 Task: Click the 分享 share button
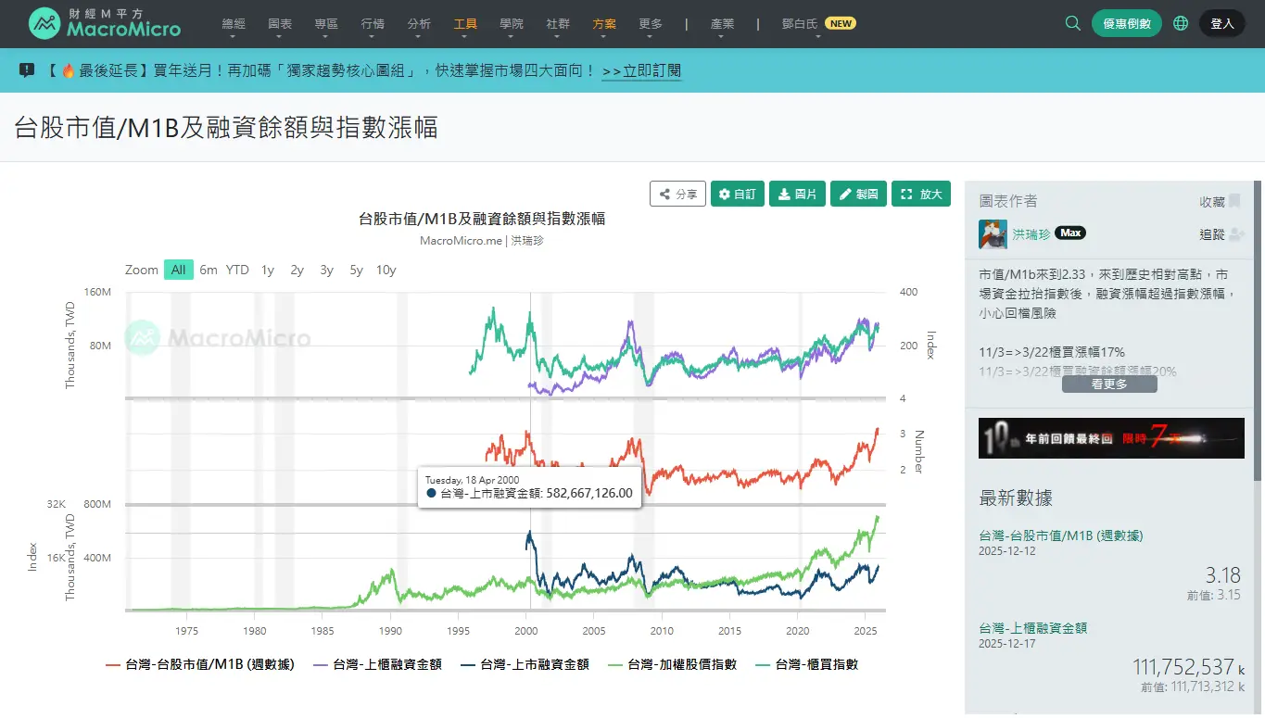click(677, 194)
